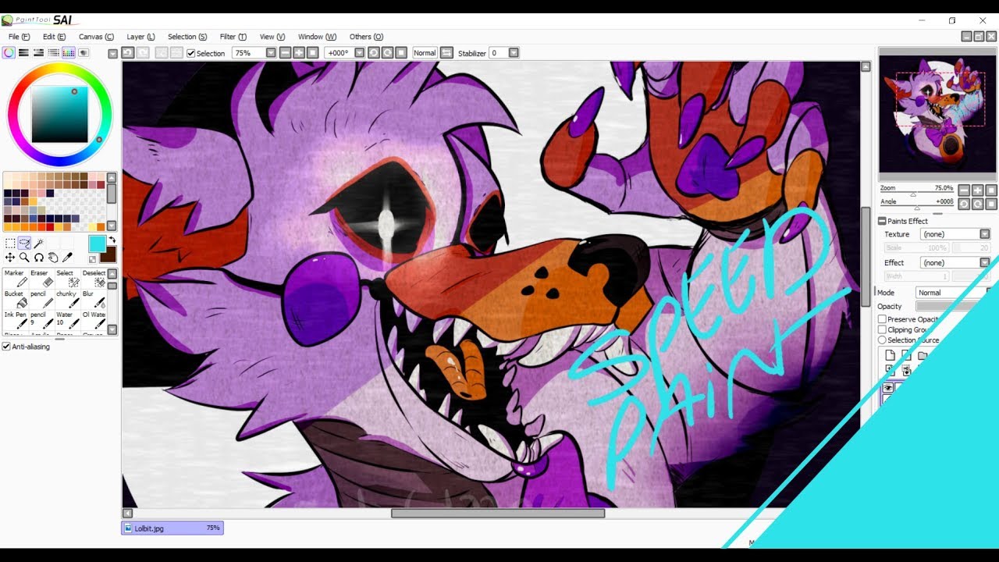Open the Canvas menu
This screenshot has height=562, width=999.
click(96, 37)
